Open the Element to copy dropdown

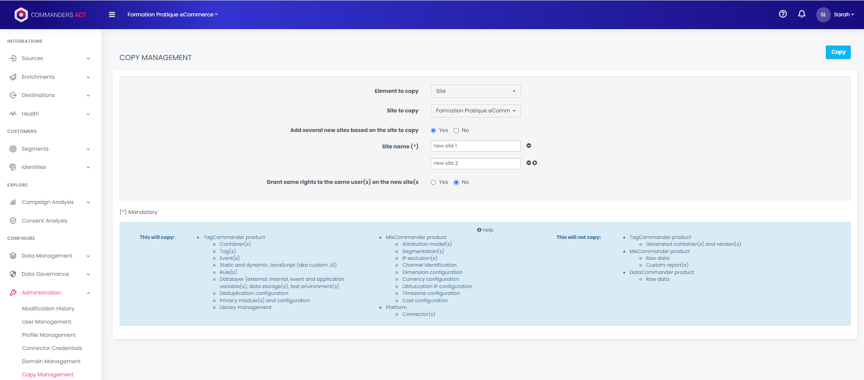click(475, 91)
